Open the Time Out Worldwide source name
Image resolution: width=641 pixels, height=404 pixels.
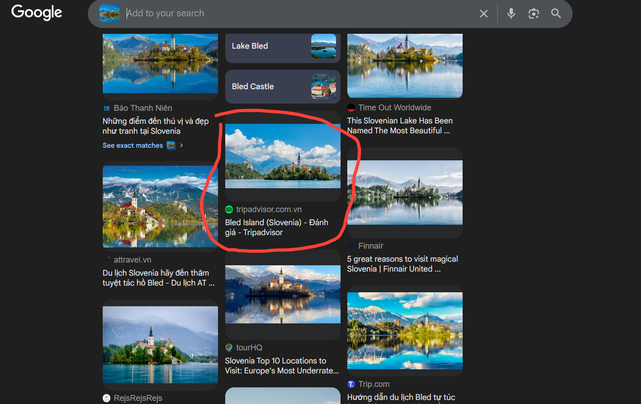pos(395,108)
